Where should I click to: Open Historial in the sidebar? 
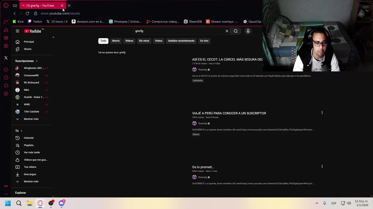pyautogui.click(x=31, y=138)
